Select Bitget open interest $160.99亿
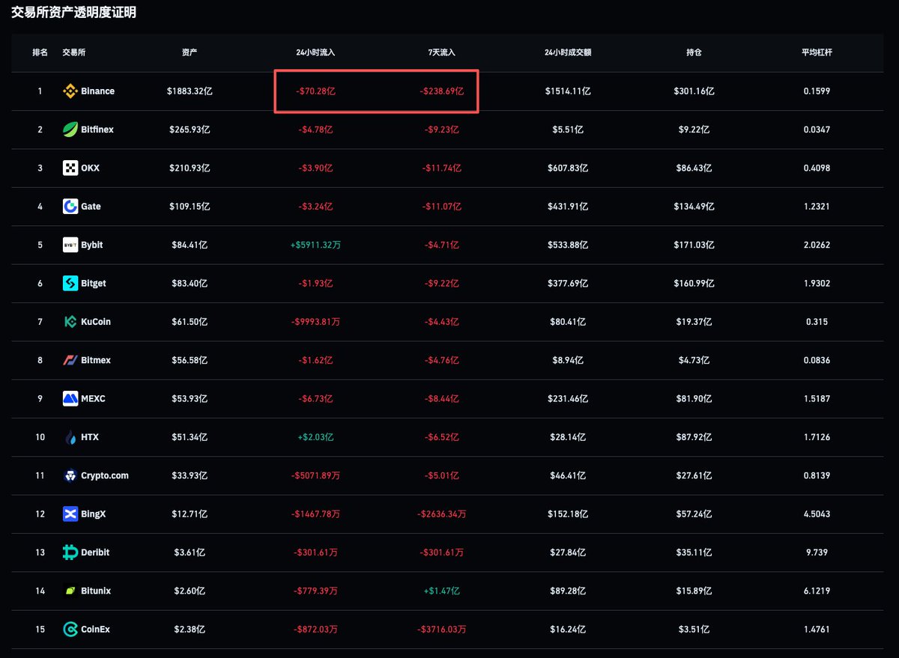Screen dimensions: 899x658 [694, 283]
